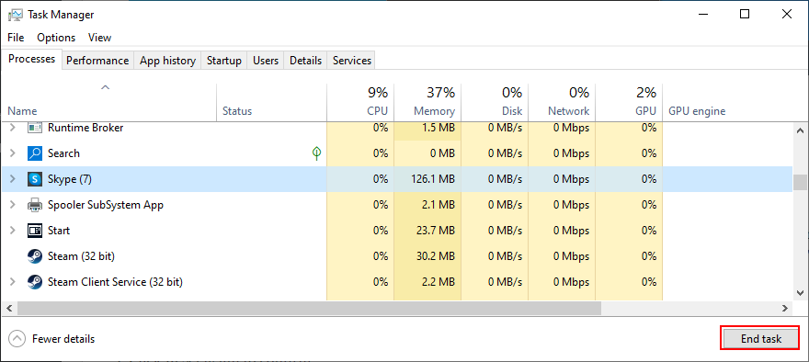Click the Fewer details circle arrow icon

coord(17,339)
